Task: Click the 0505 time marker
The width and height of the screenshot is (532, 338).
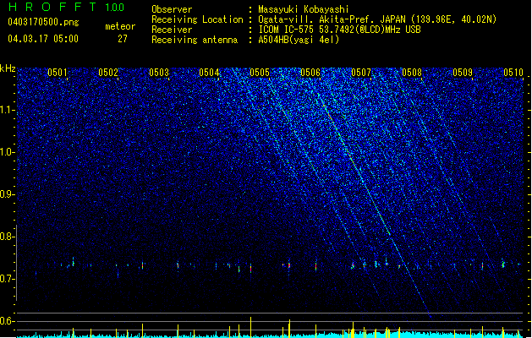Action: pyautogui.click(x=260, y=73)
